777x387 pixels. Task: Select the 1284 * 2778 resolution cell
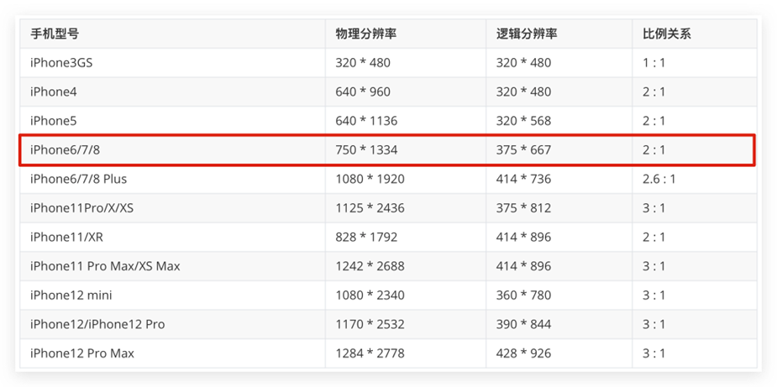point(370,353)
